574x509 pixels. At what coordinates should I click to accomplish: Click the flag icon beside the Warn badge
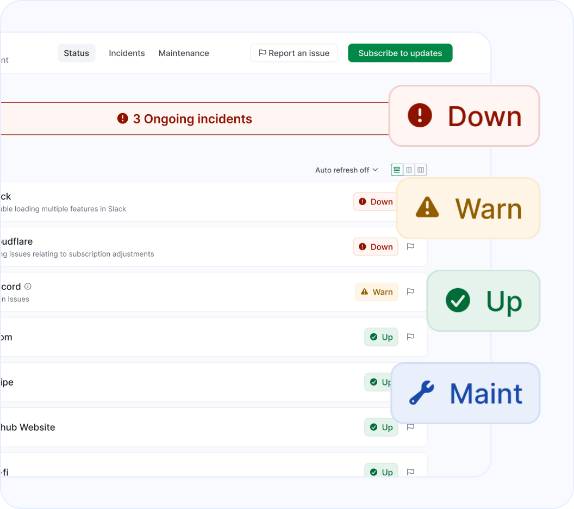coord(410,291)
